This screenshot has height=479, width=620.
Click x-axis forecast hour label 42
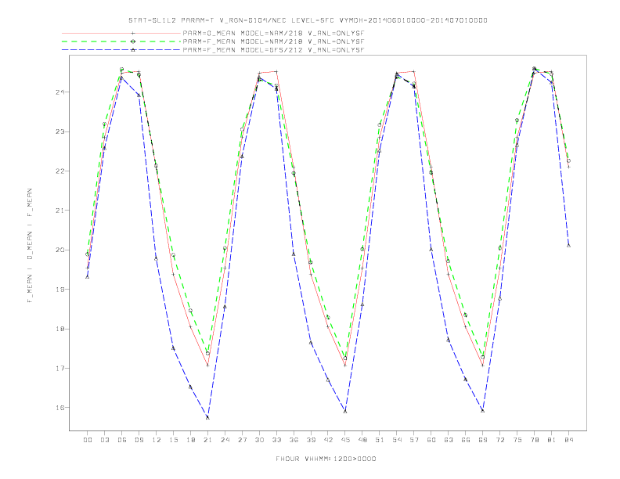click(x=328, y=440)
